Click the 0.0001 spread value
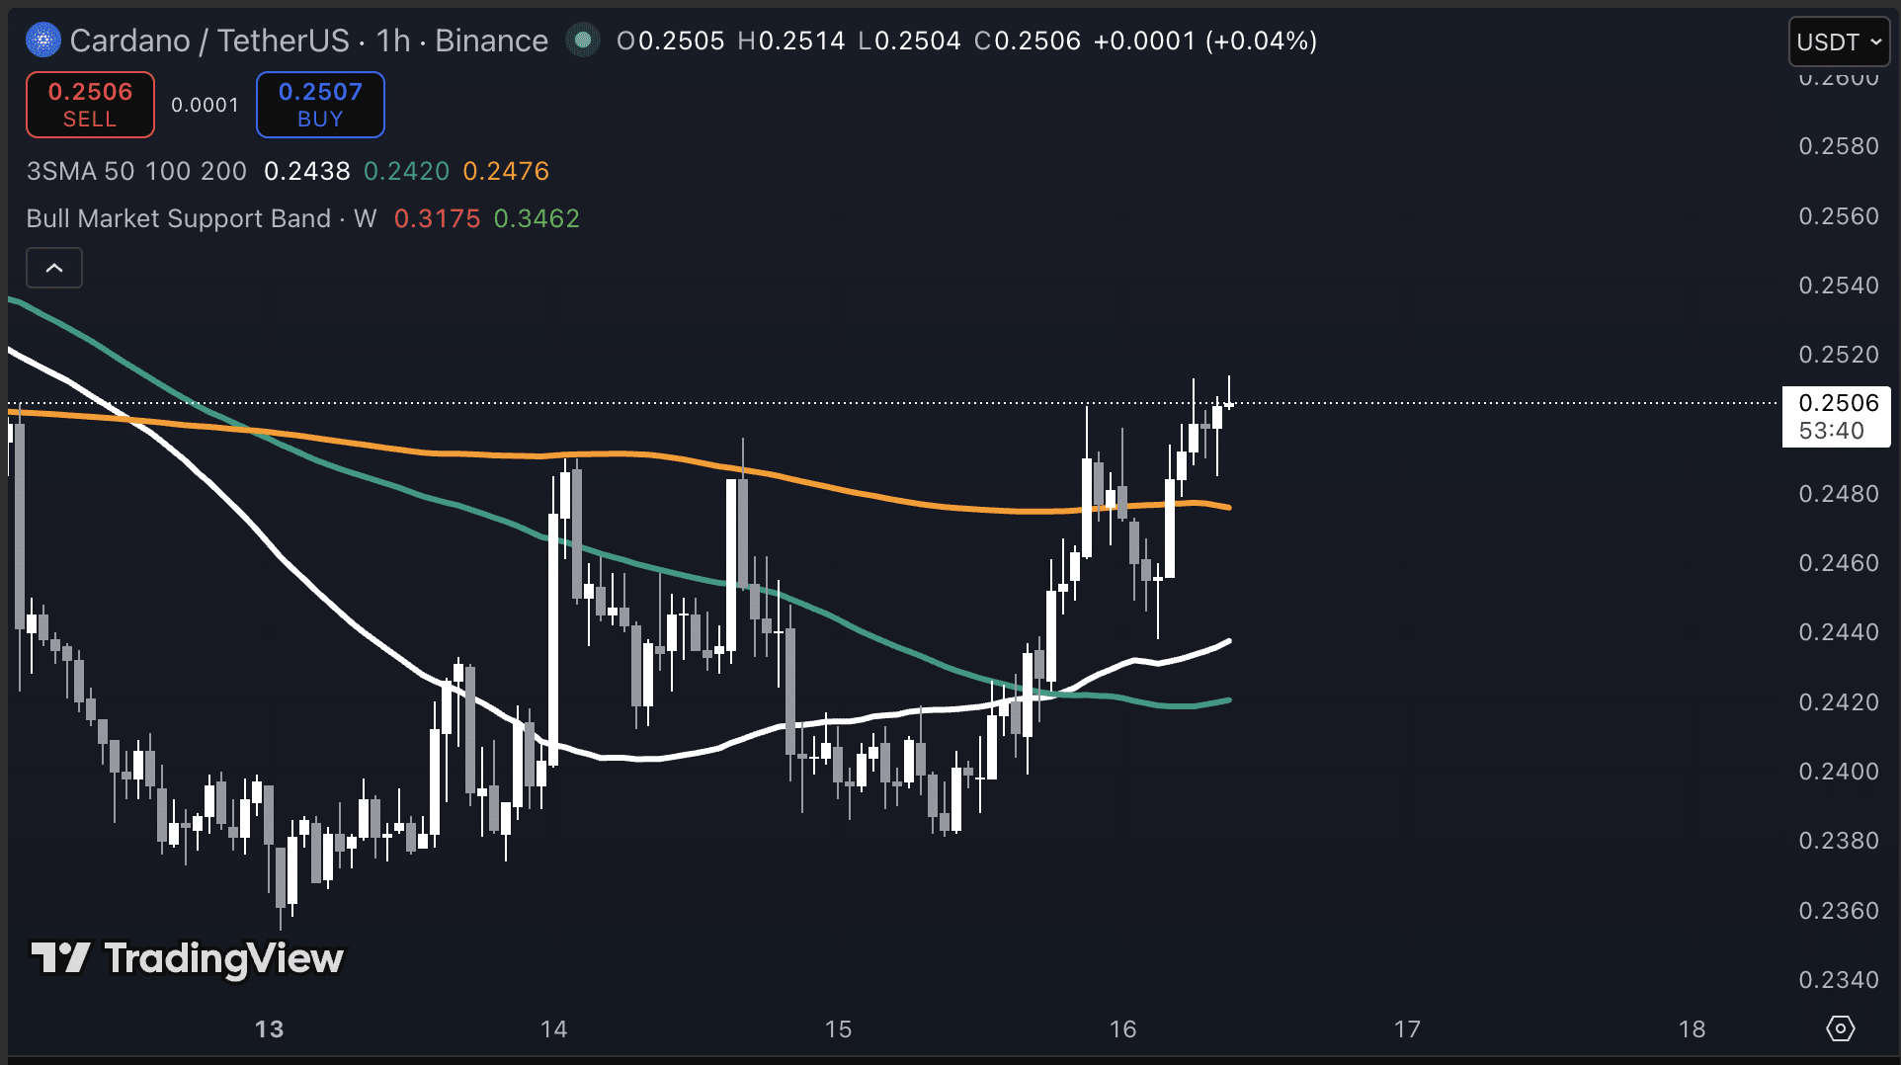Image resolution: width=1901 pixels, height=1065 pixels. 205,105
